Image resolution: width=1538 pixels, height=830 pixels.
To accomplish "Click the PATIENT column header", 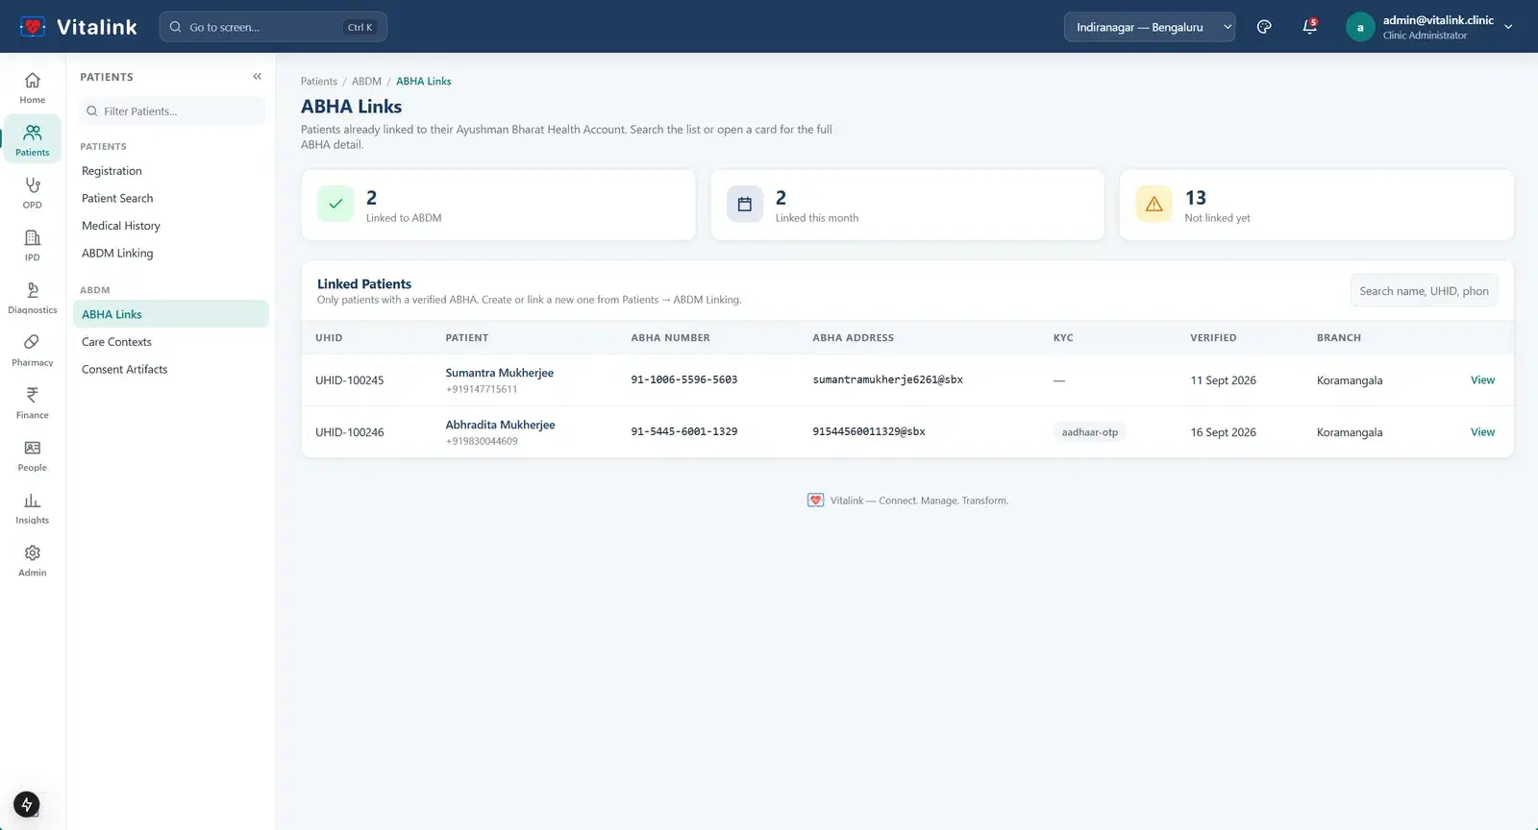I will click(467, 338).
